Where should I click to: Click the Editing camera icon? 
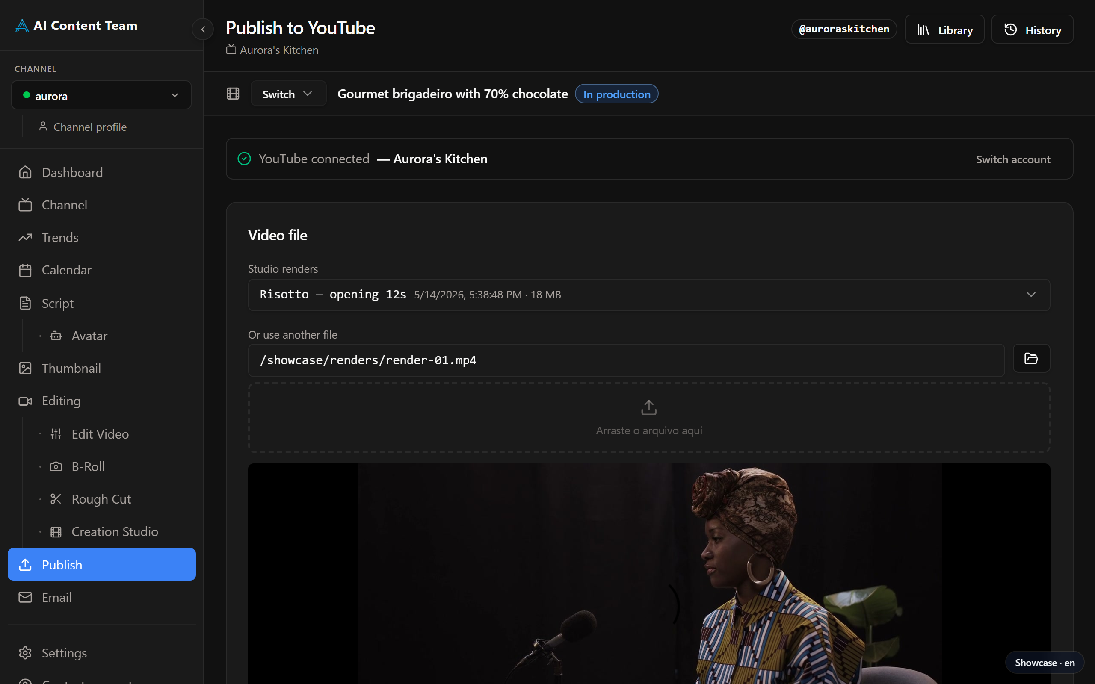(25, 401)
